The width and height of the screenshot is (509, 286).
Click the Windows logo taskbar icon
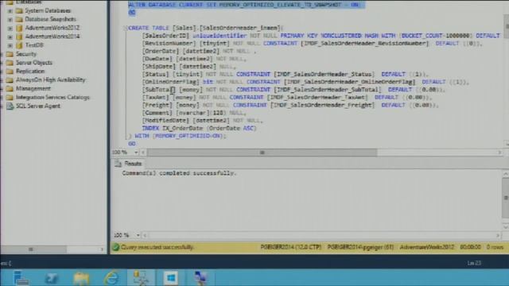click(x=171, y=277)
